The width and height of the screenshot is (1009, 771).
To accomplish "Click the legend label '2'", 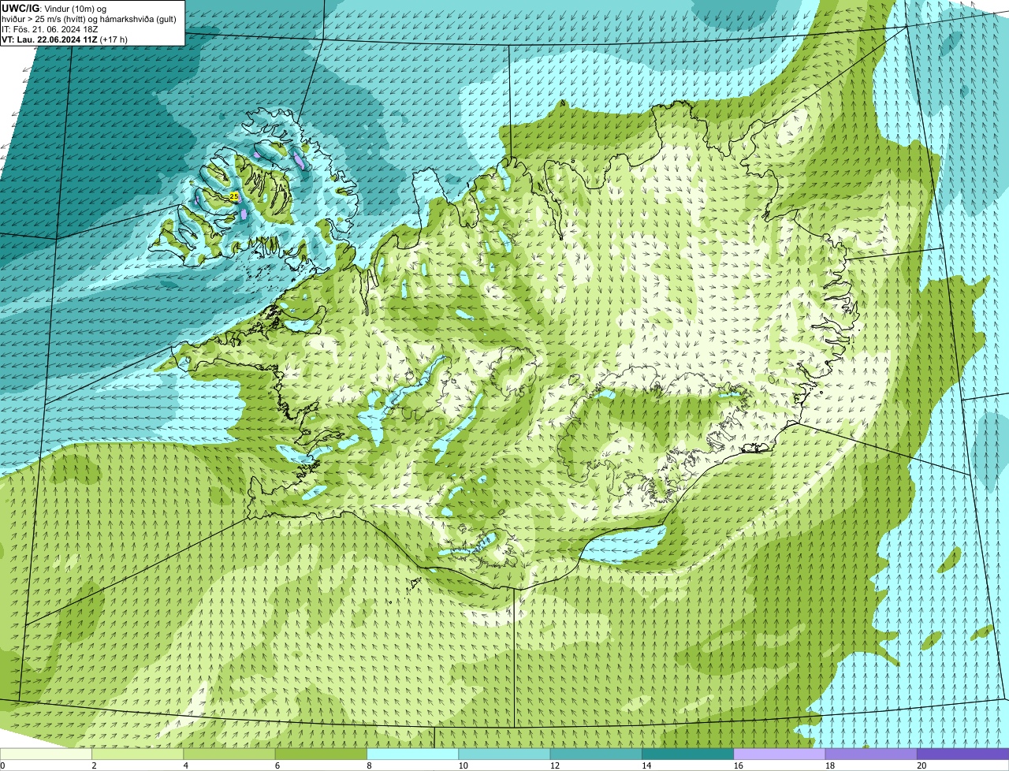I will pyautogui.click(x=94, y=765).
